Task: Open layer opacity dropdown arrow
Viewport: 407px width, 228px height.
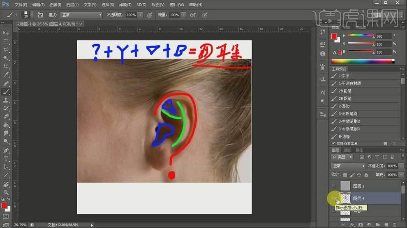Action: tap(401, 166)
